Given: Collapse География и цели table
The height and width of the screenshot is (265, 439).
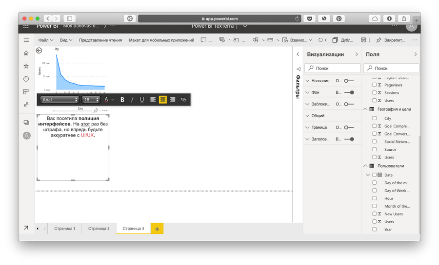Looking at the screenshot, I should tap(365, 109).
